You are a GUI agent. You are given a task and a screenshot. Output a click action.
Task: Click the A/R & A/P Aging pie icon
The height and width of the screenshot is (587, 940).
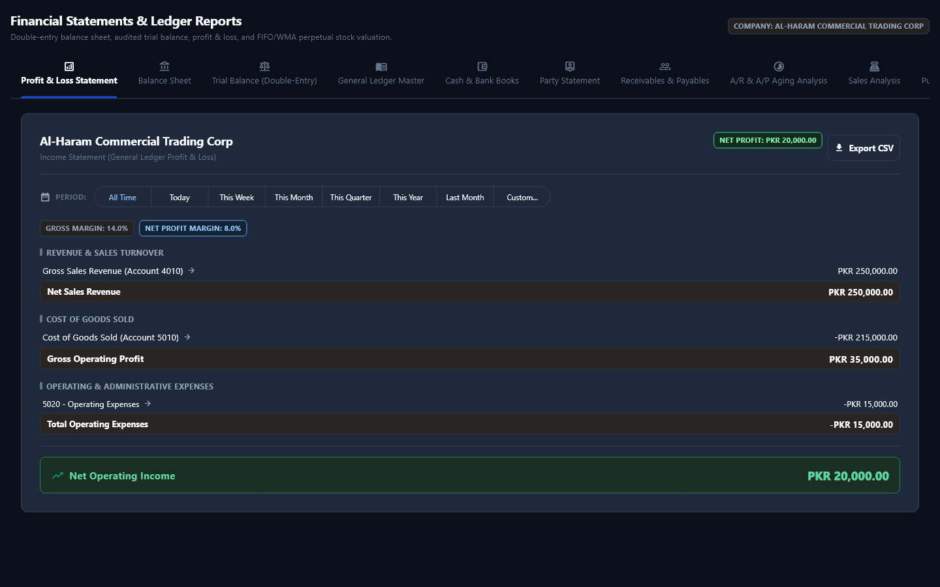[779, 67]
